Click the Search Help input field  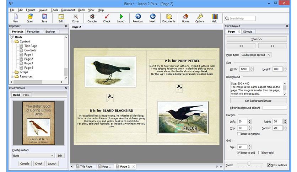[x=240, y=18]
